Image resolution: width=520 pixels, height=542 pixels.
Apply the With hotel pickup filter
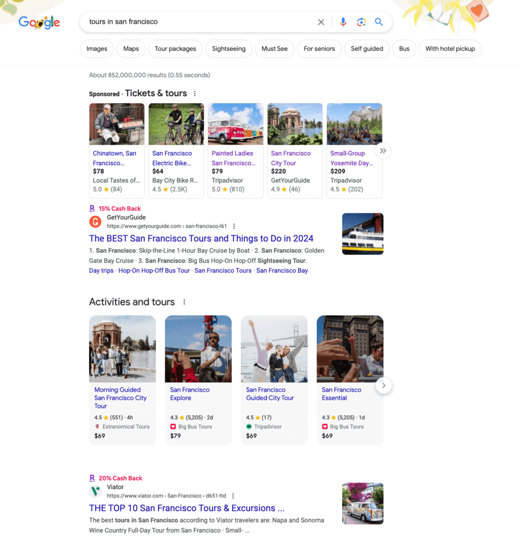450,49
